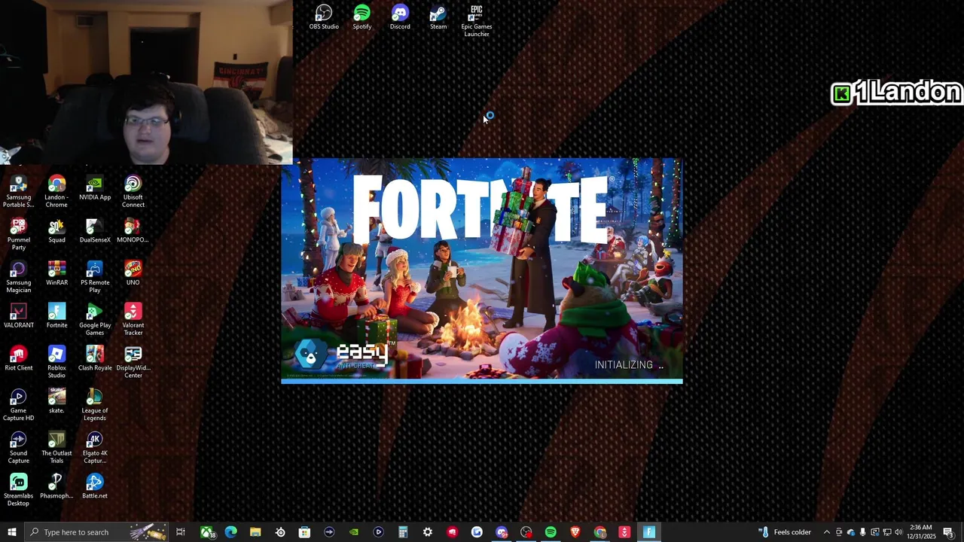
Task: Open the volume control in system tray
Action: click(x=898, y=532)
